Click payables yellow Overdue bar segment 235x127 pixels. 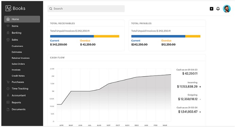193,36
